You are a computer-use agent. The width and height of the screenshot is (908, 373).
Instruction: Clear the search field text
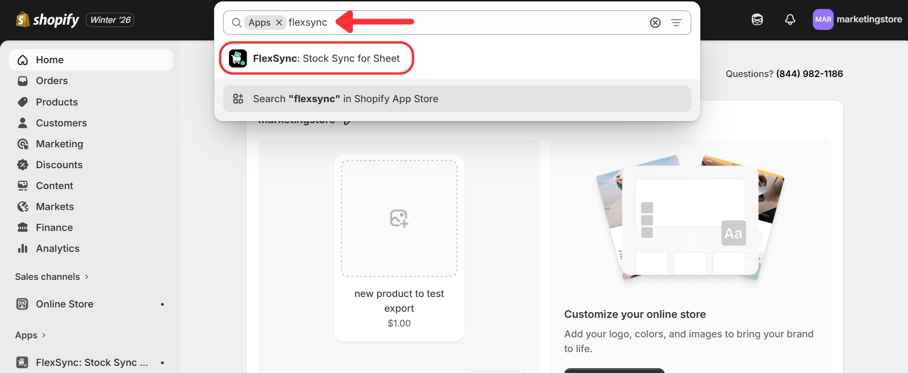[x=655, y=23]
